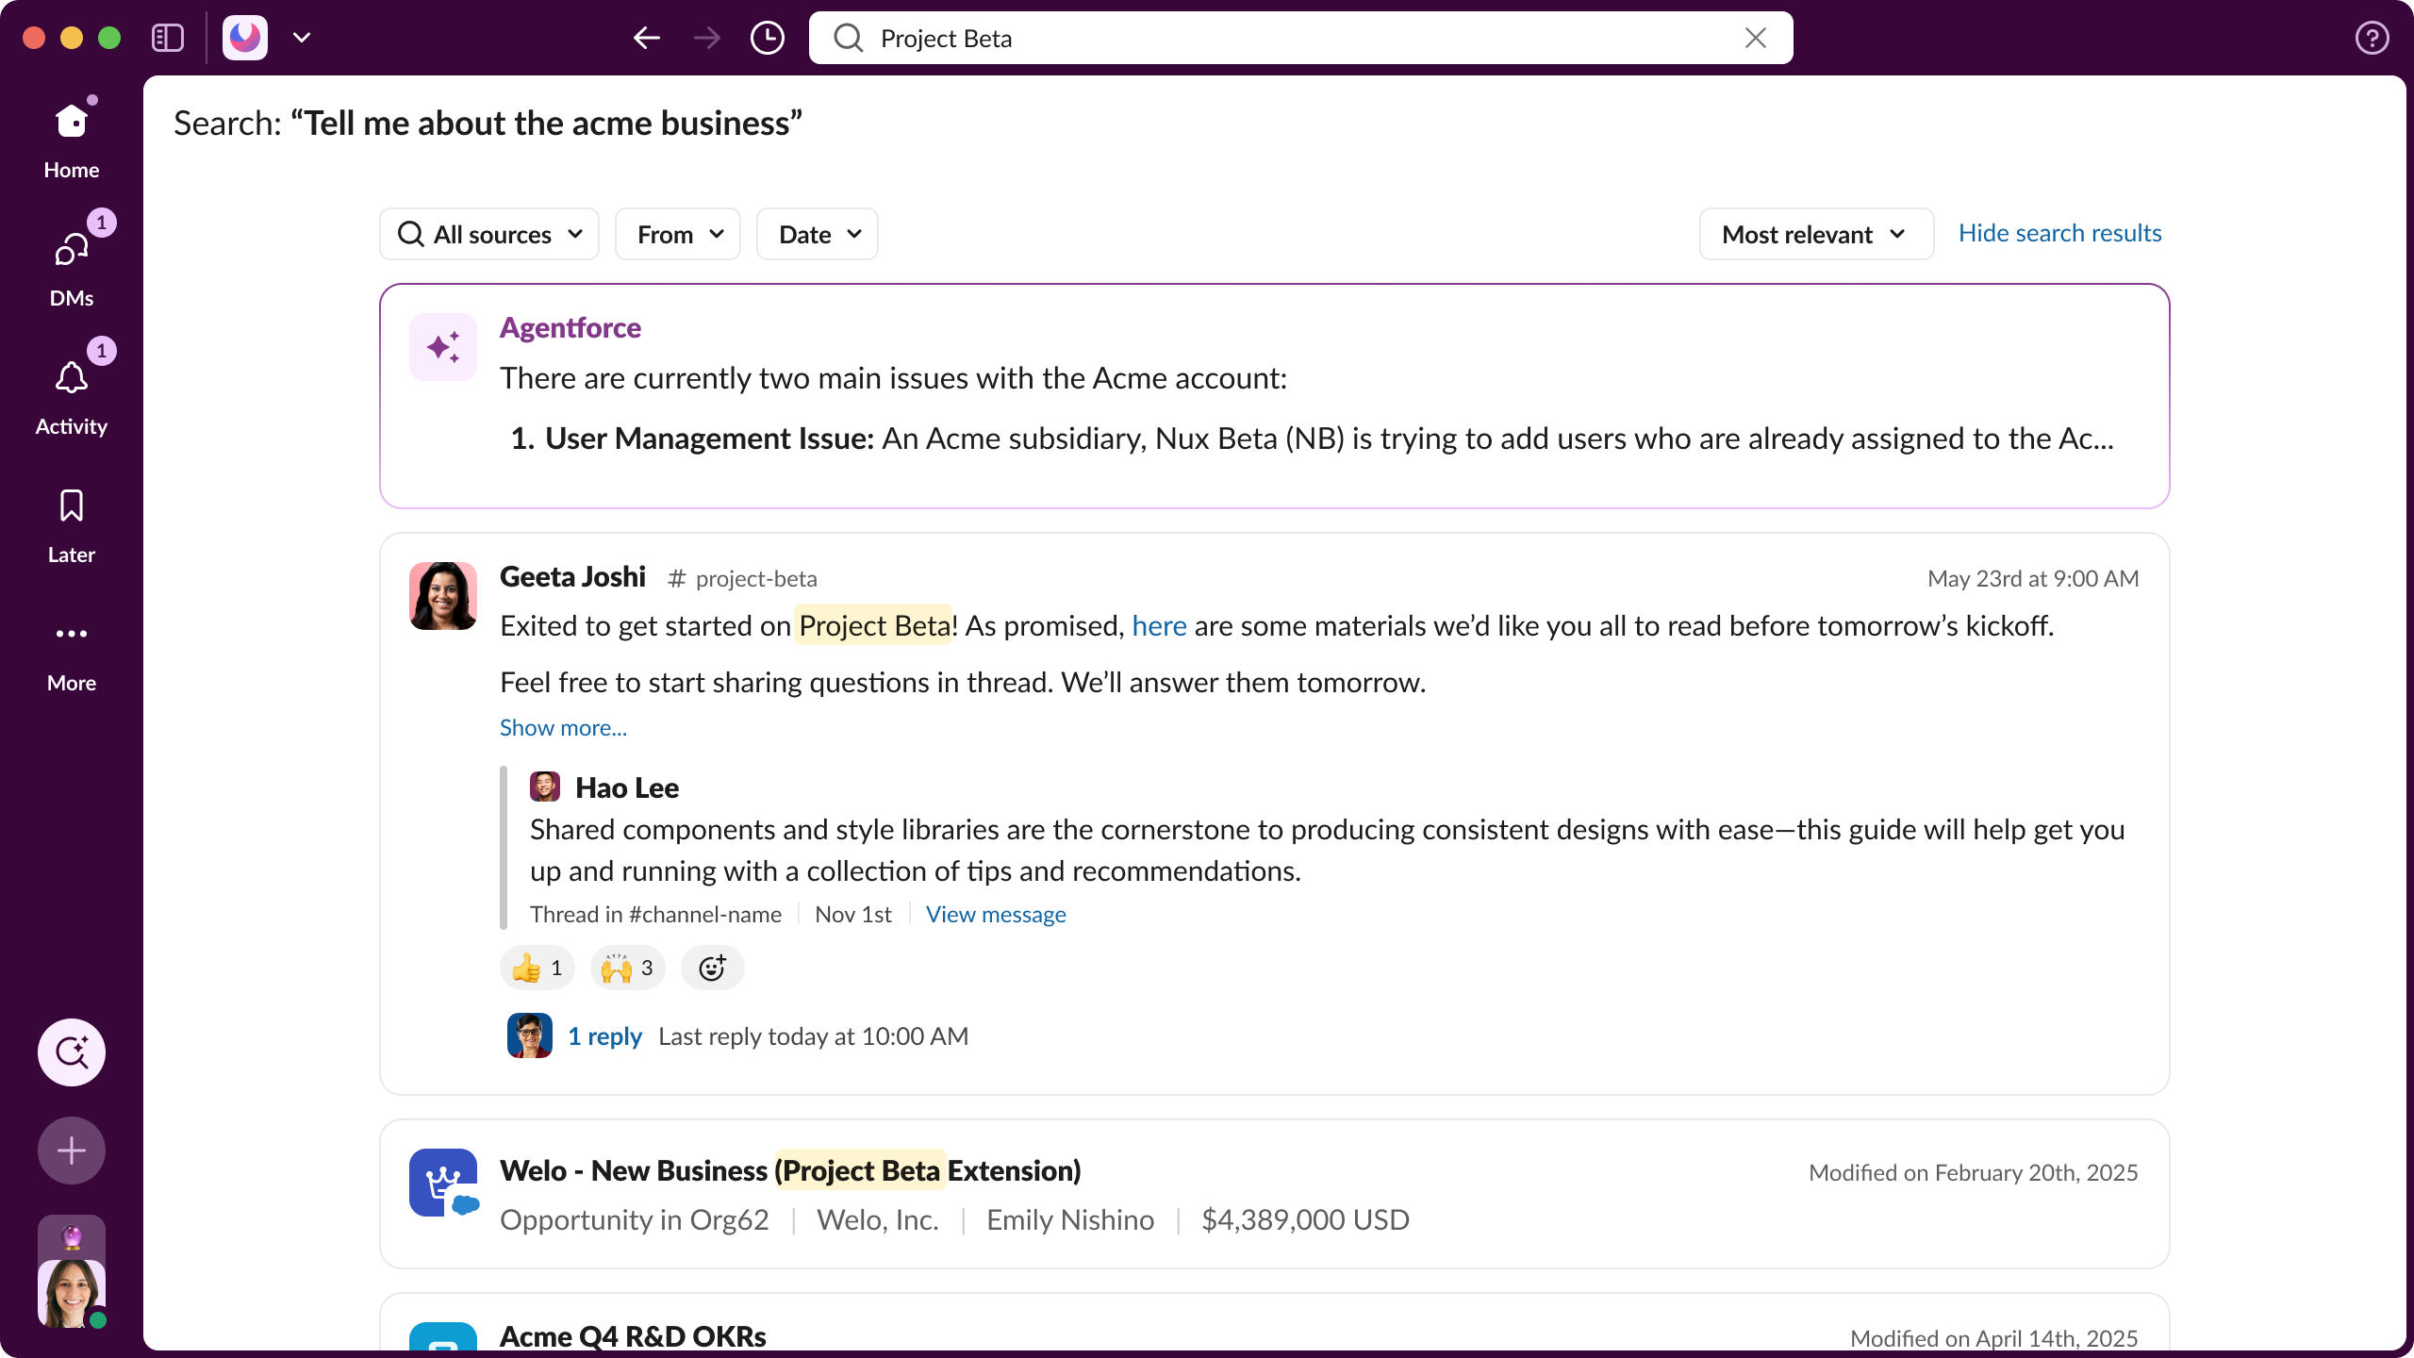
Task: Toggle the raised hands reaction
Action: click(628, 968)
